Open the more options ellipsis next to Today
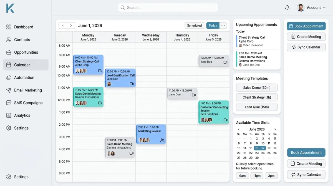Image resolution: width=333 pixels, height=186 pixels. coord(223,26)
